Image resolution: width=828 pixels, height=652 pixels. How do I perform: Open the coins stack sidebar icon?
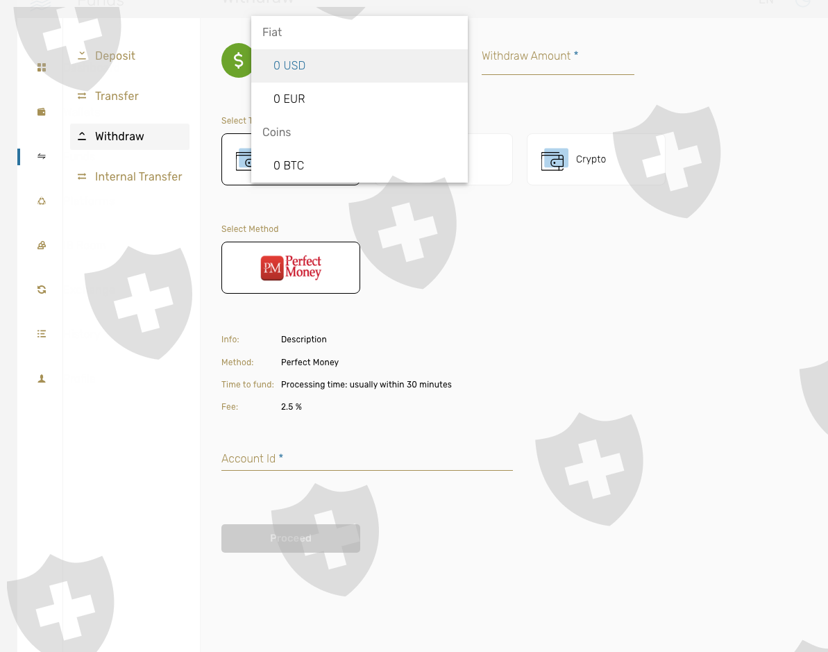click(x=41, y=245)
